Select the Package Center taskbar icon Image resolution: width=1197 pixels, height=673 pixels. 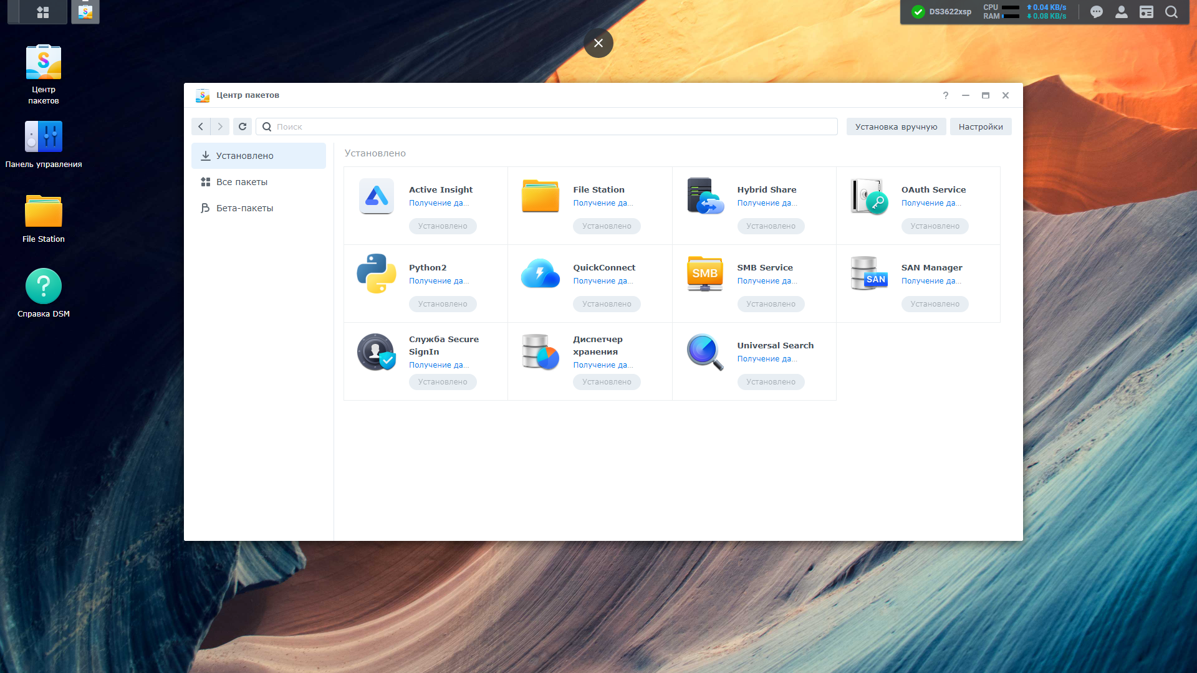(85, 12)
